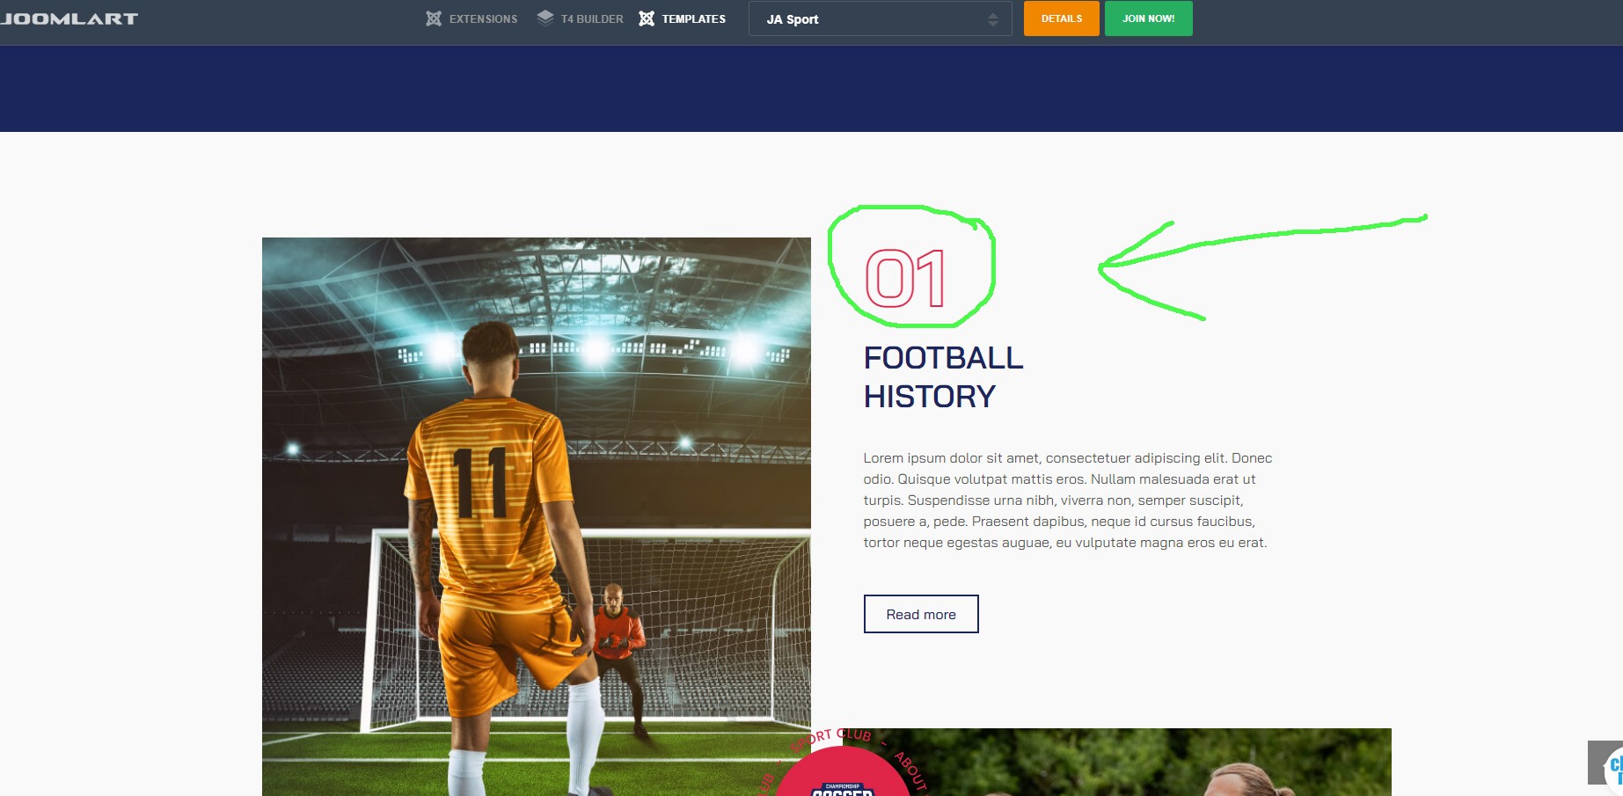This screenshot has height=796, width=1623.
Task: Click the Football History heading
Action: pyautogui.click(x=943, y=377)
